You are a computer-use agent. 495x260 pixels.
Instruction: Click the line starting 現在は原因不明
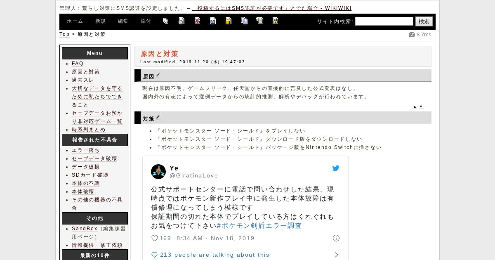[250, 88]
